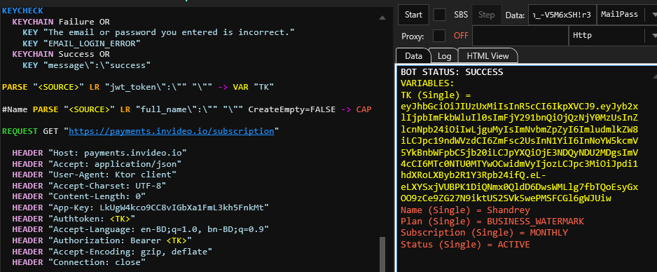Click the Start button
Image resolution: width=657 pixels, height=272 pixels.
click(x=413, y=15)
